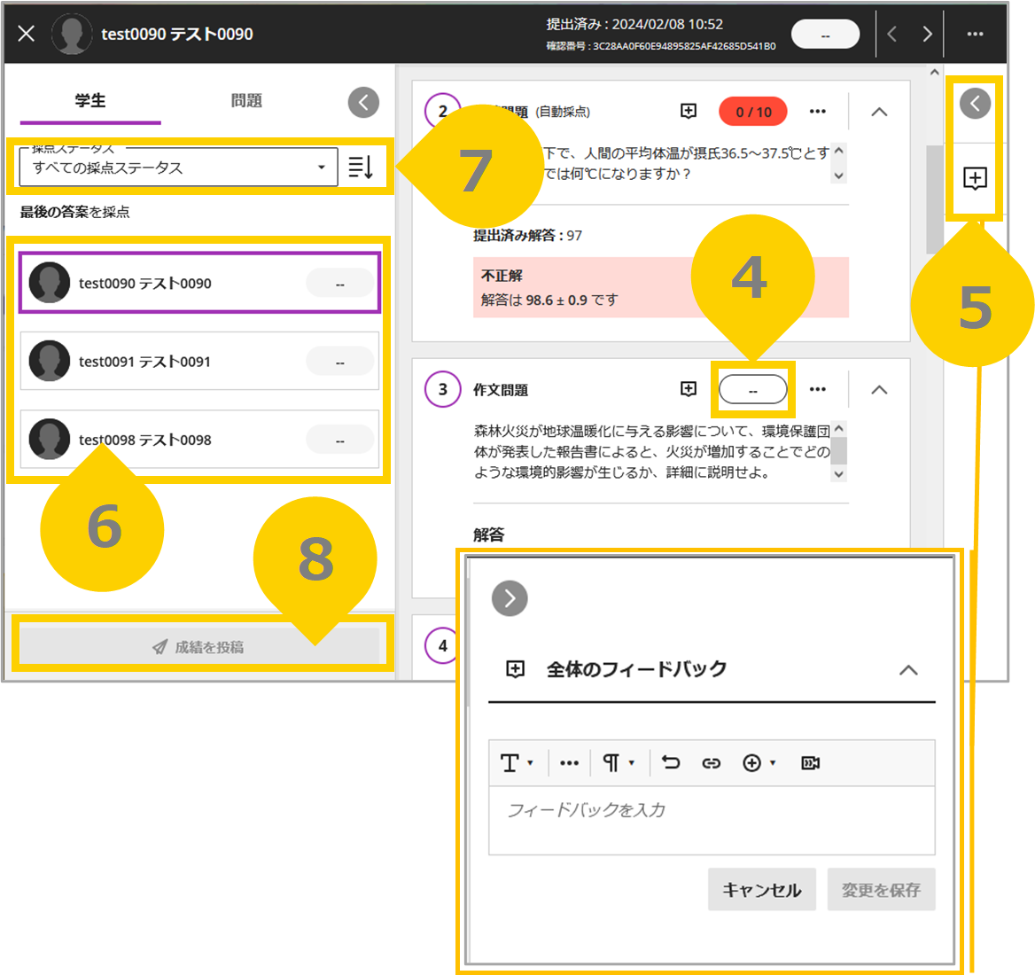Switch to the 問題 tab
This screenshot has height=975, width=1035.
tap(246, 101)
